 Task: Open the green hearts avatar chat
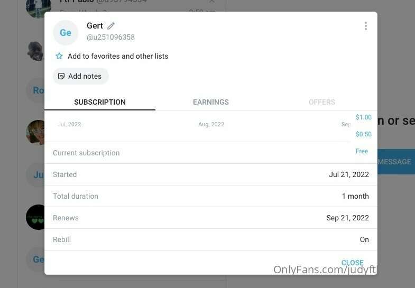coord(36,217)
